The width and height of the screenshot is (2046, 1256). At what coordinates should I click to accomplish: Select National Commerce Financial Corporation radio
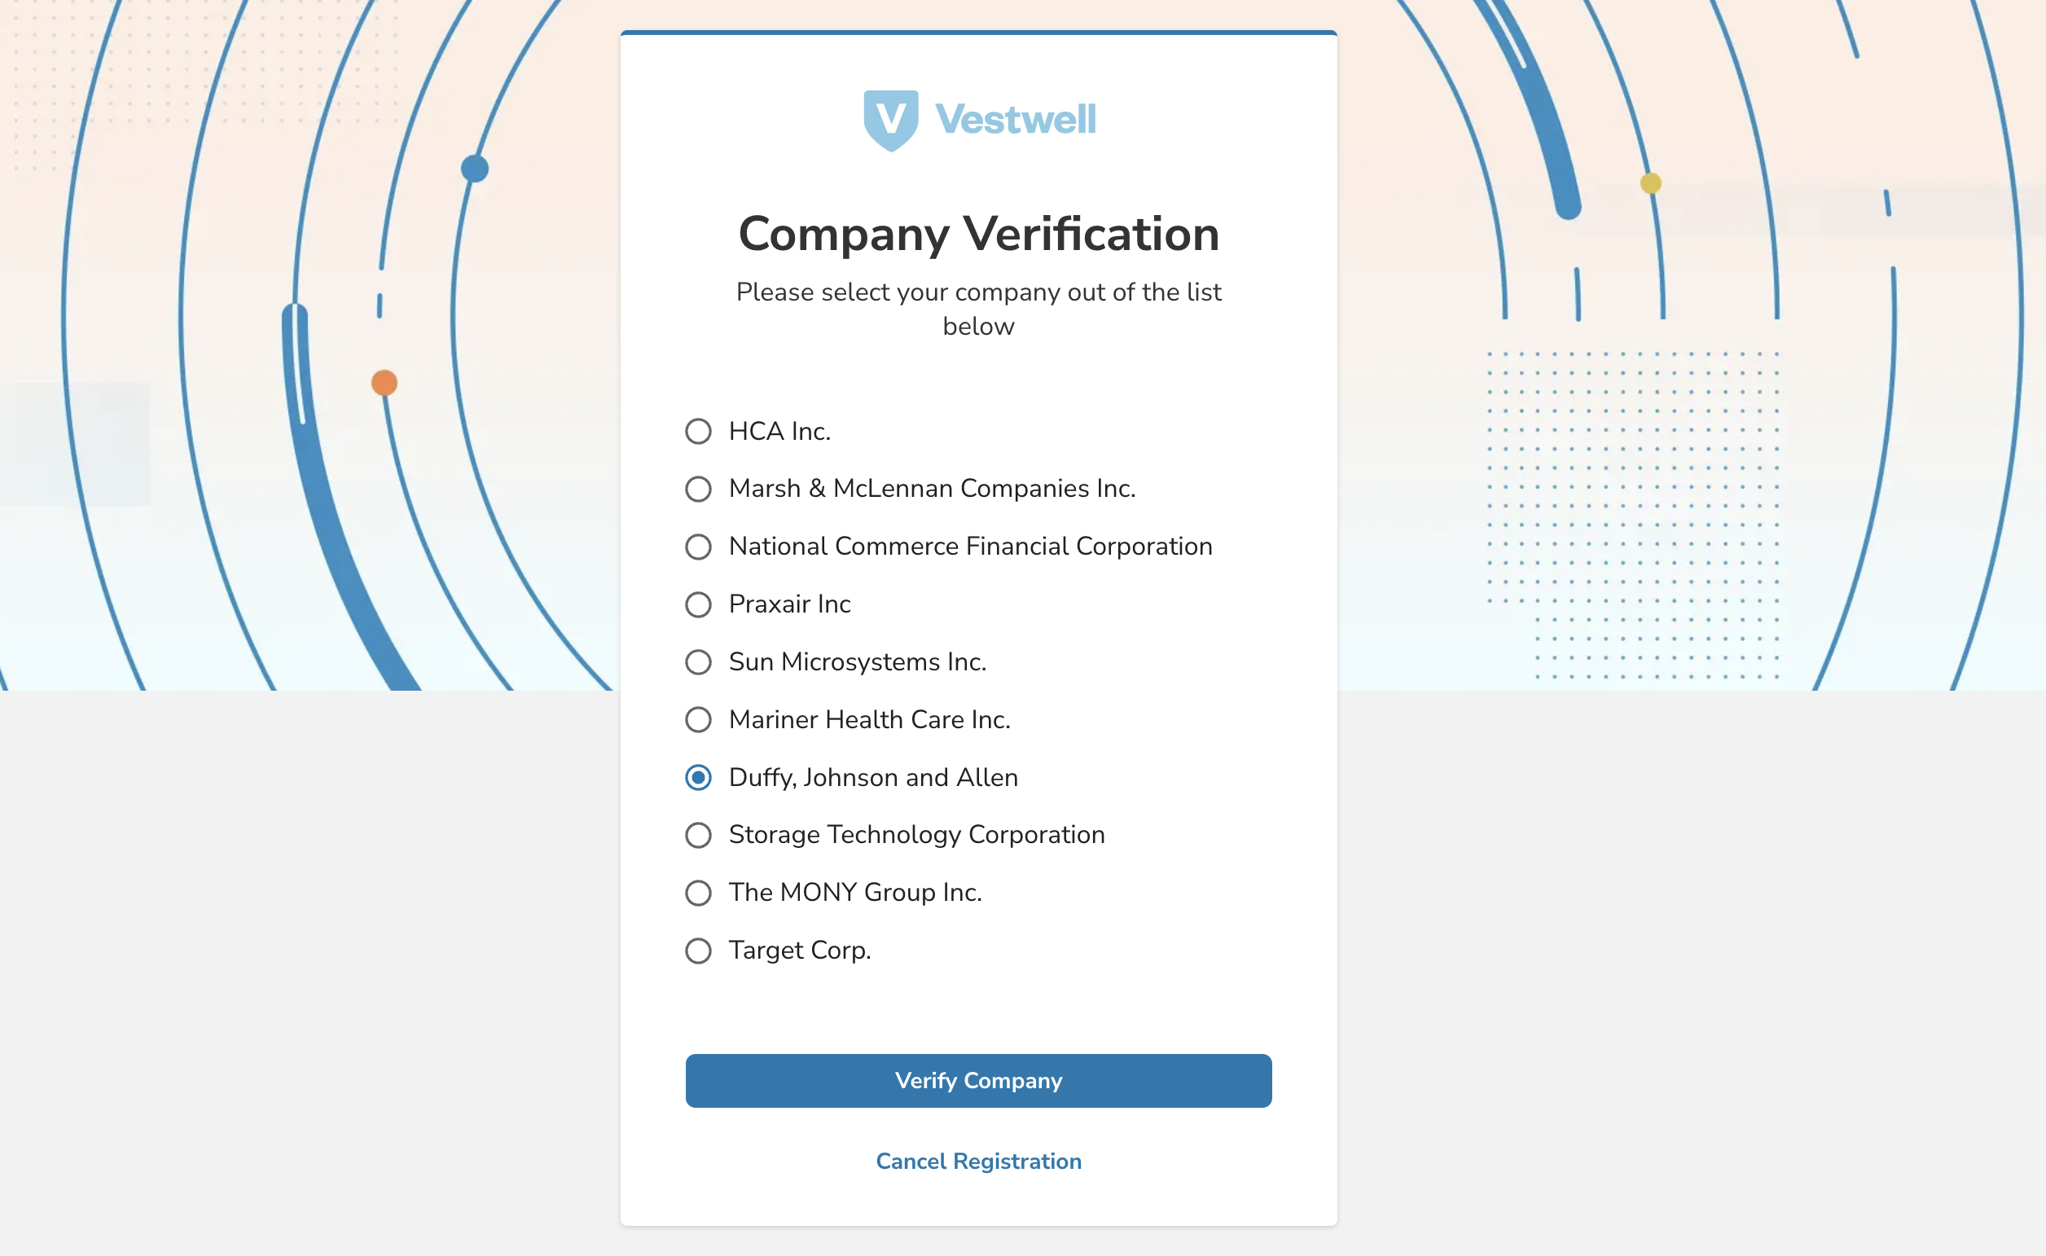(698, 547)
